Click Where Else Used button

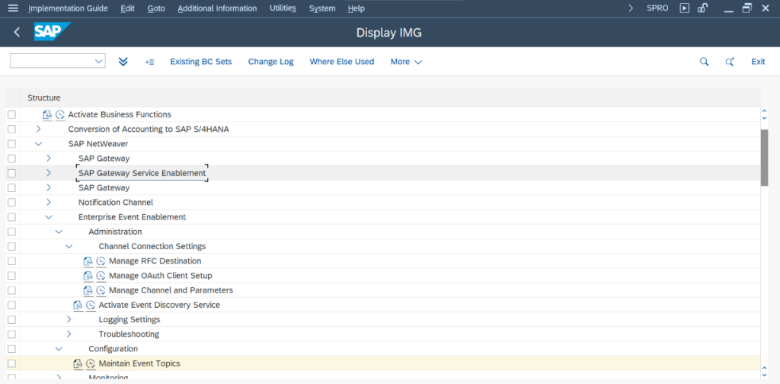coord(342,62)
